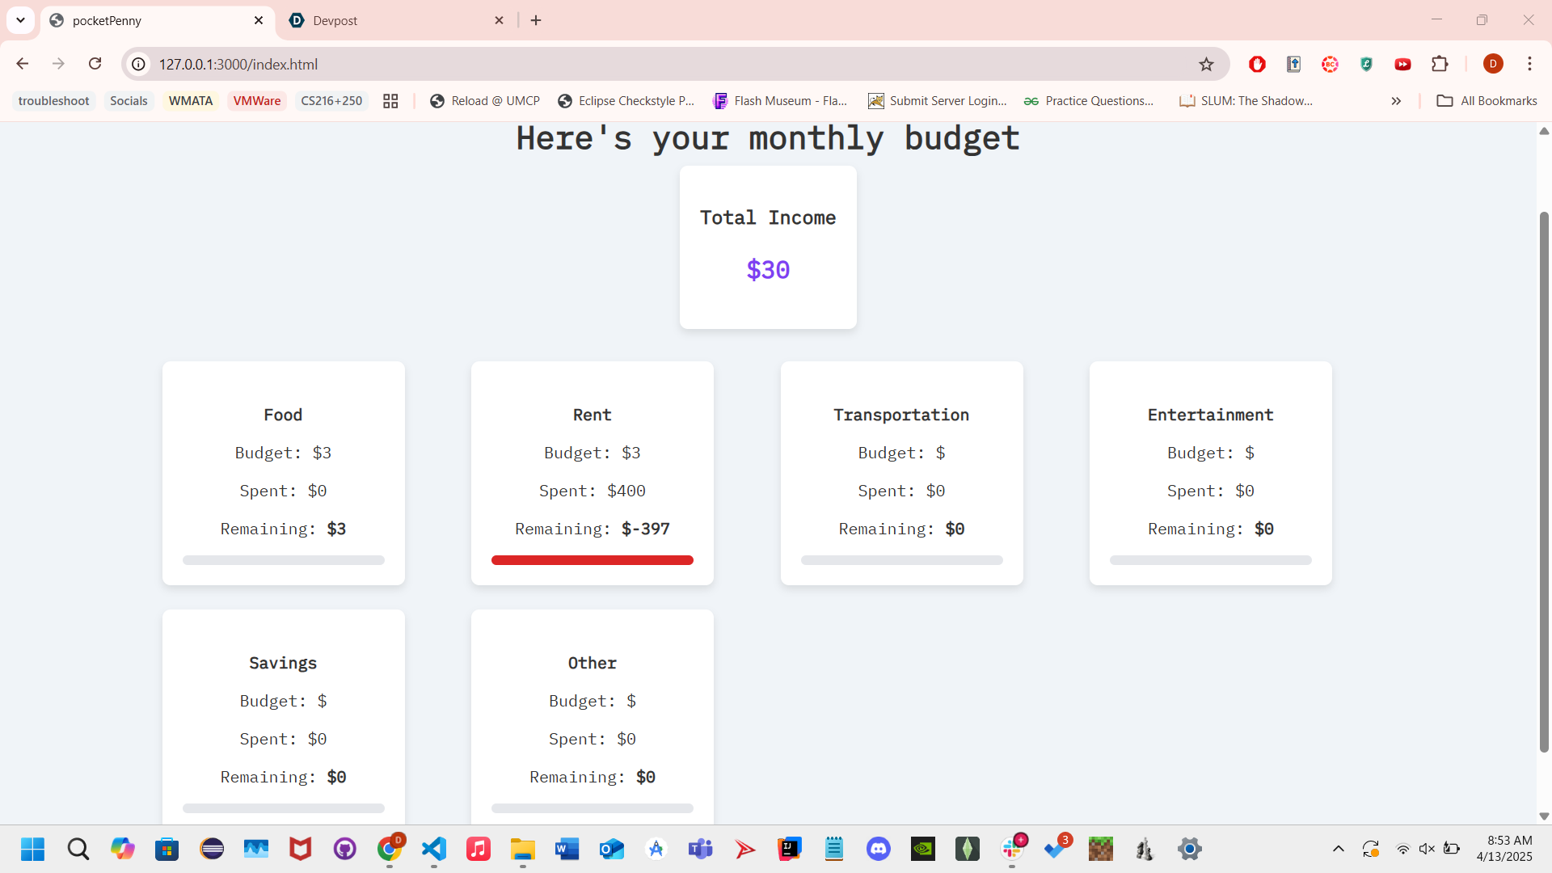Viewport: 1552px width, 873px height.
Task: Click the site information icon
Action: (139, 64)
